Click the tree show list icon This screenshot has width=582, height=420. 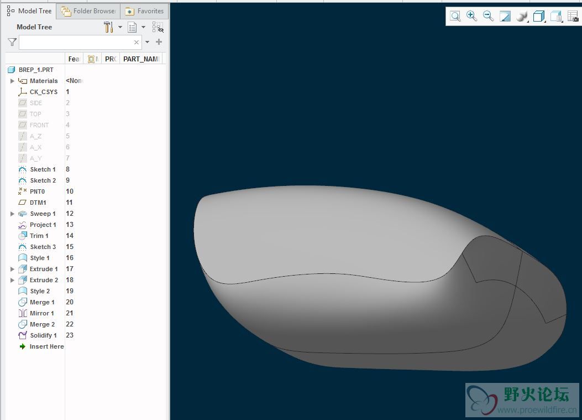[x=132, y=27]
